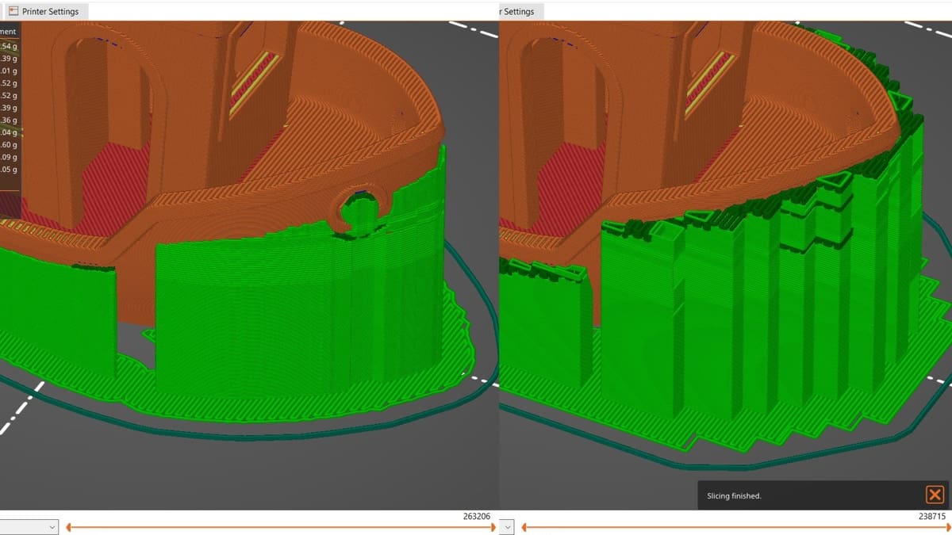Expand the right pane's bottom dropdown chevron
The width and height of the screenshot is (952, 535).
click(x=508, y=526)
